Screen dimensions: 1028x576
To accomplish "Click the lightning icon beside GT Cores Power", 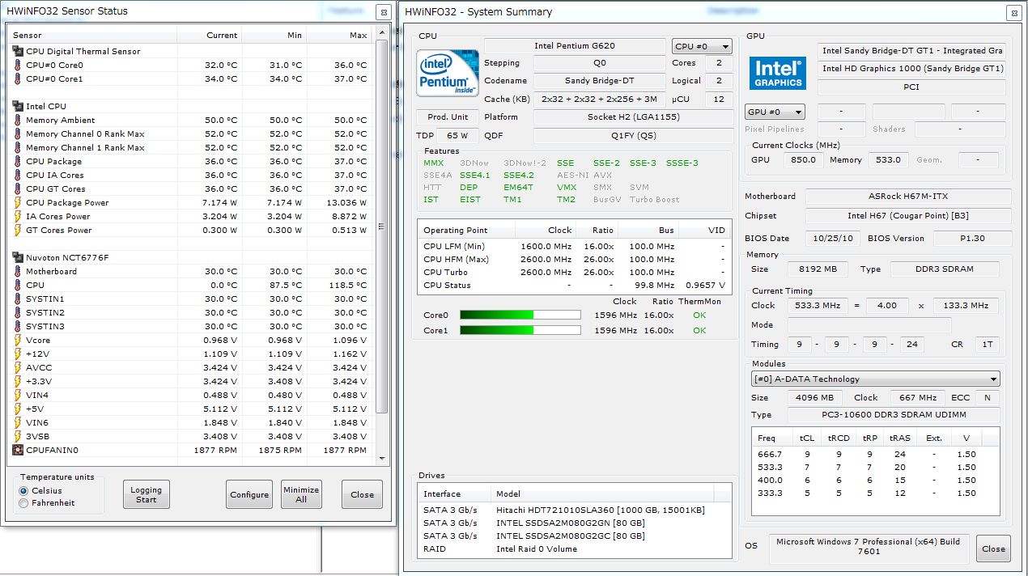I will [18, 230].
